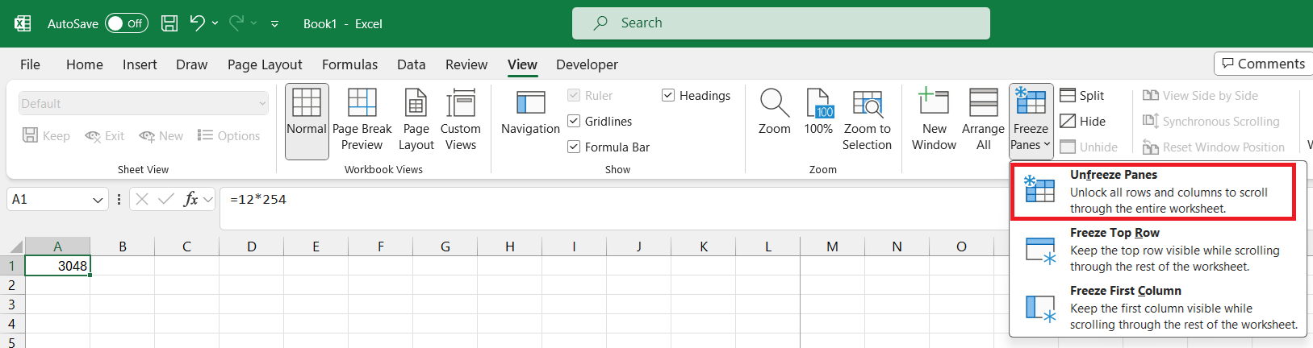Switch to Page Layout workbook view
This screenshot has width=1313, height=348.
(x=416, y=103)
